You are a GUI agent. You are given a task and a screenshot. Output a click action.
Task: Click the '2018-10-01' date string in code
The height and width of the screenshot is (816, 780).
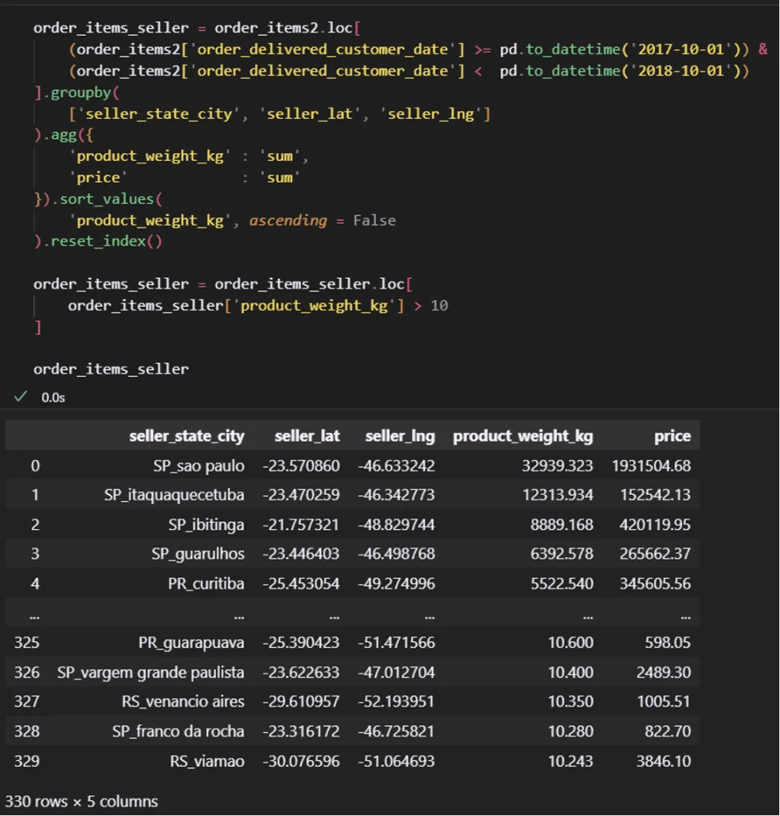680,71
